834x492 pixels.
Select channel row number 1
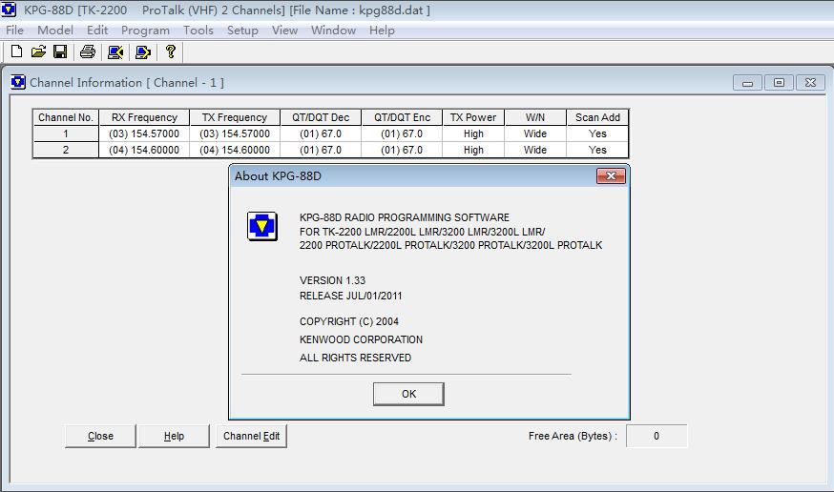click(66, 133)
